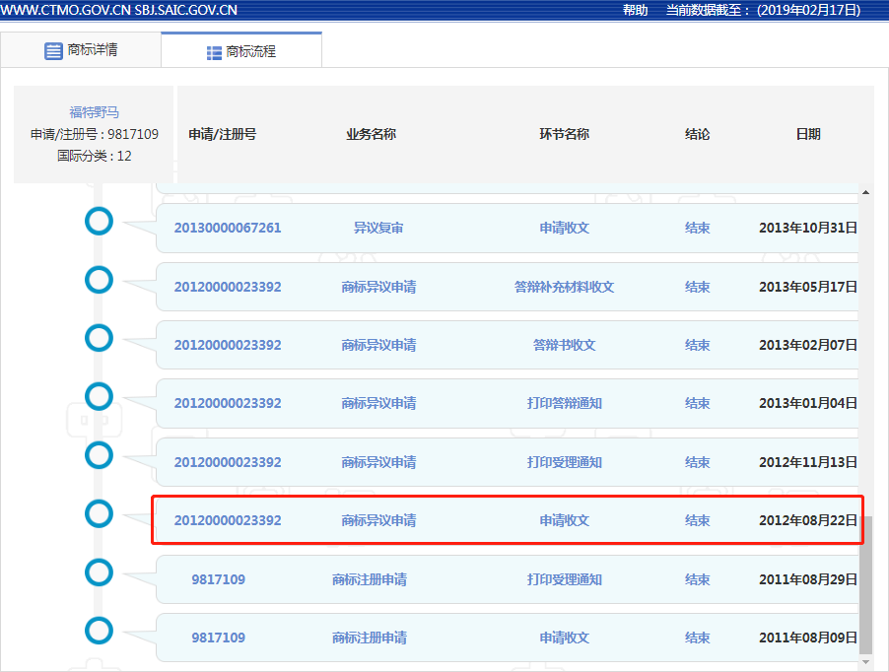Click timeline circle beside 2011年08月09日 row
This screenshot has height=672, width=889.
[x=99, y=631]
